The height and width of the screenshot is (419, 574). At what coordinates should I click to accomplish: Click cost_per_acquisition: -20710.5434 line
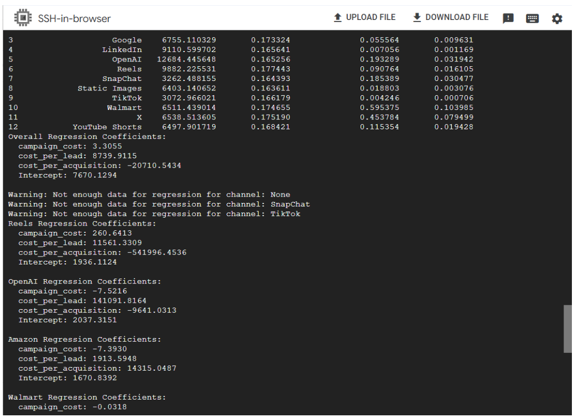[x=99, y=166]
